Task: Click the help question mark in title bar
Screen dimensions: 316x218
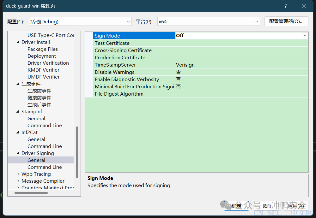Action: click(286, 6)
